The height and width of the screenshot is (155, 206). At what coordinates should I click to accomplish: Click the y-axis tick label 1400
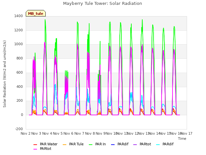tap(19, 16)
